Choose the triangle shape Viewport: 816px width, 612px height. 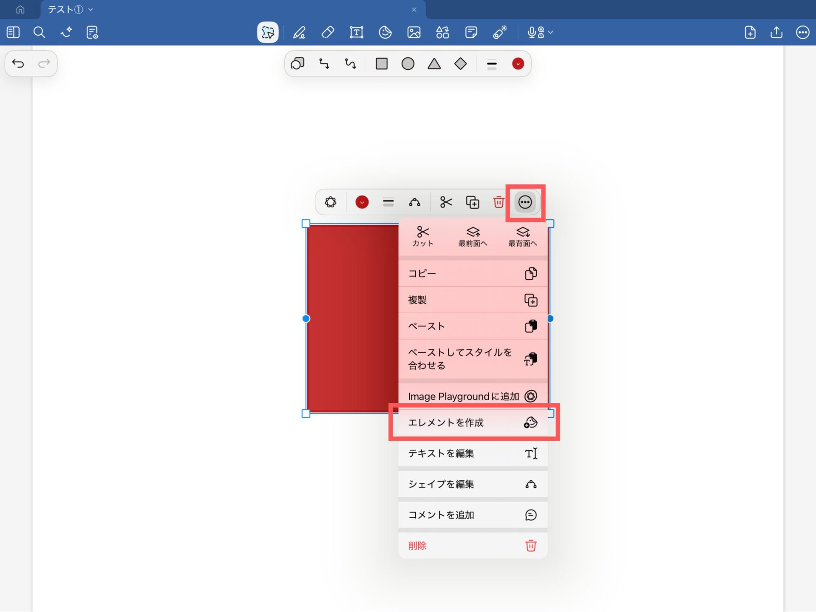click(x=434, y=64)
